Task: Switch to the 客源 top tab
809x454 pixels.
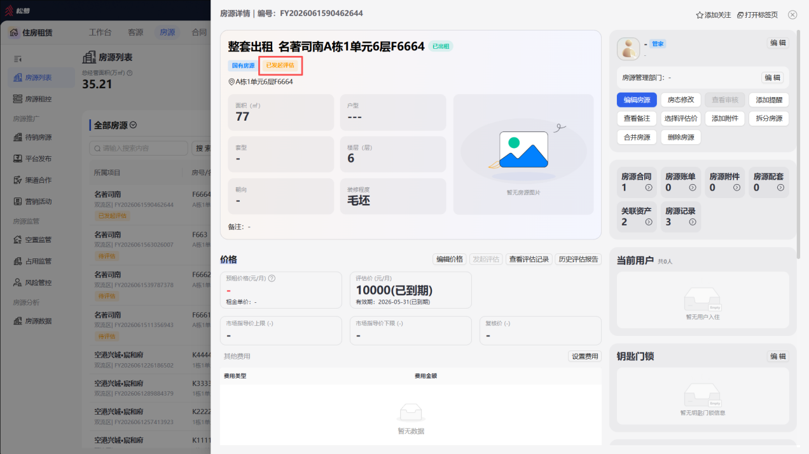Action: [x=135, y=32]
